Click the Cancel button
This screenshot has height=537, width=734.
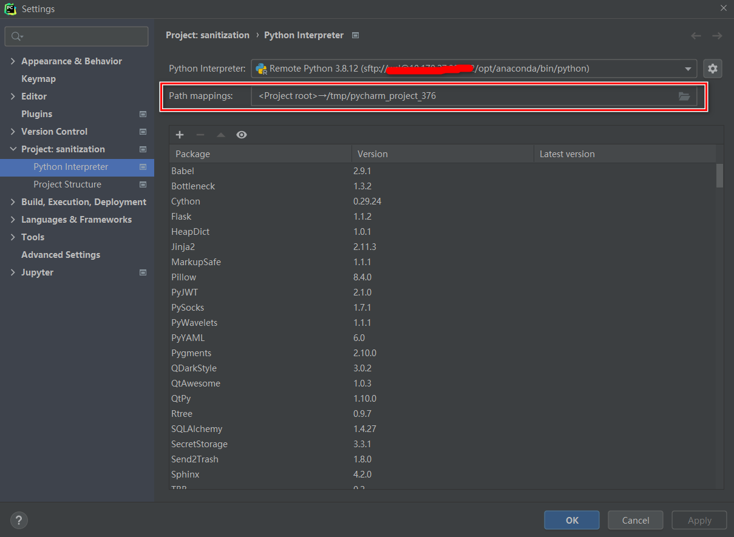[x=636, y=520]
